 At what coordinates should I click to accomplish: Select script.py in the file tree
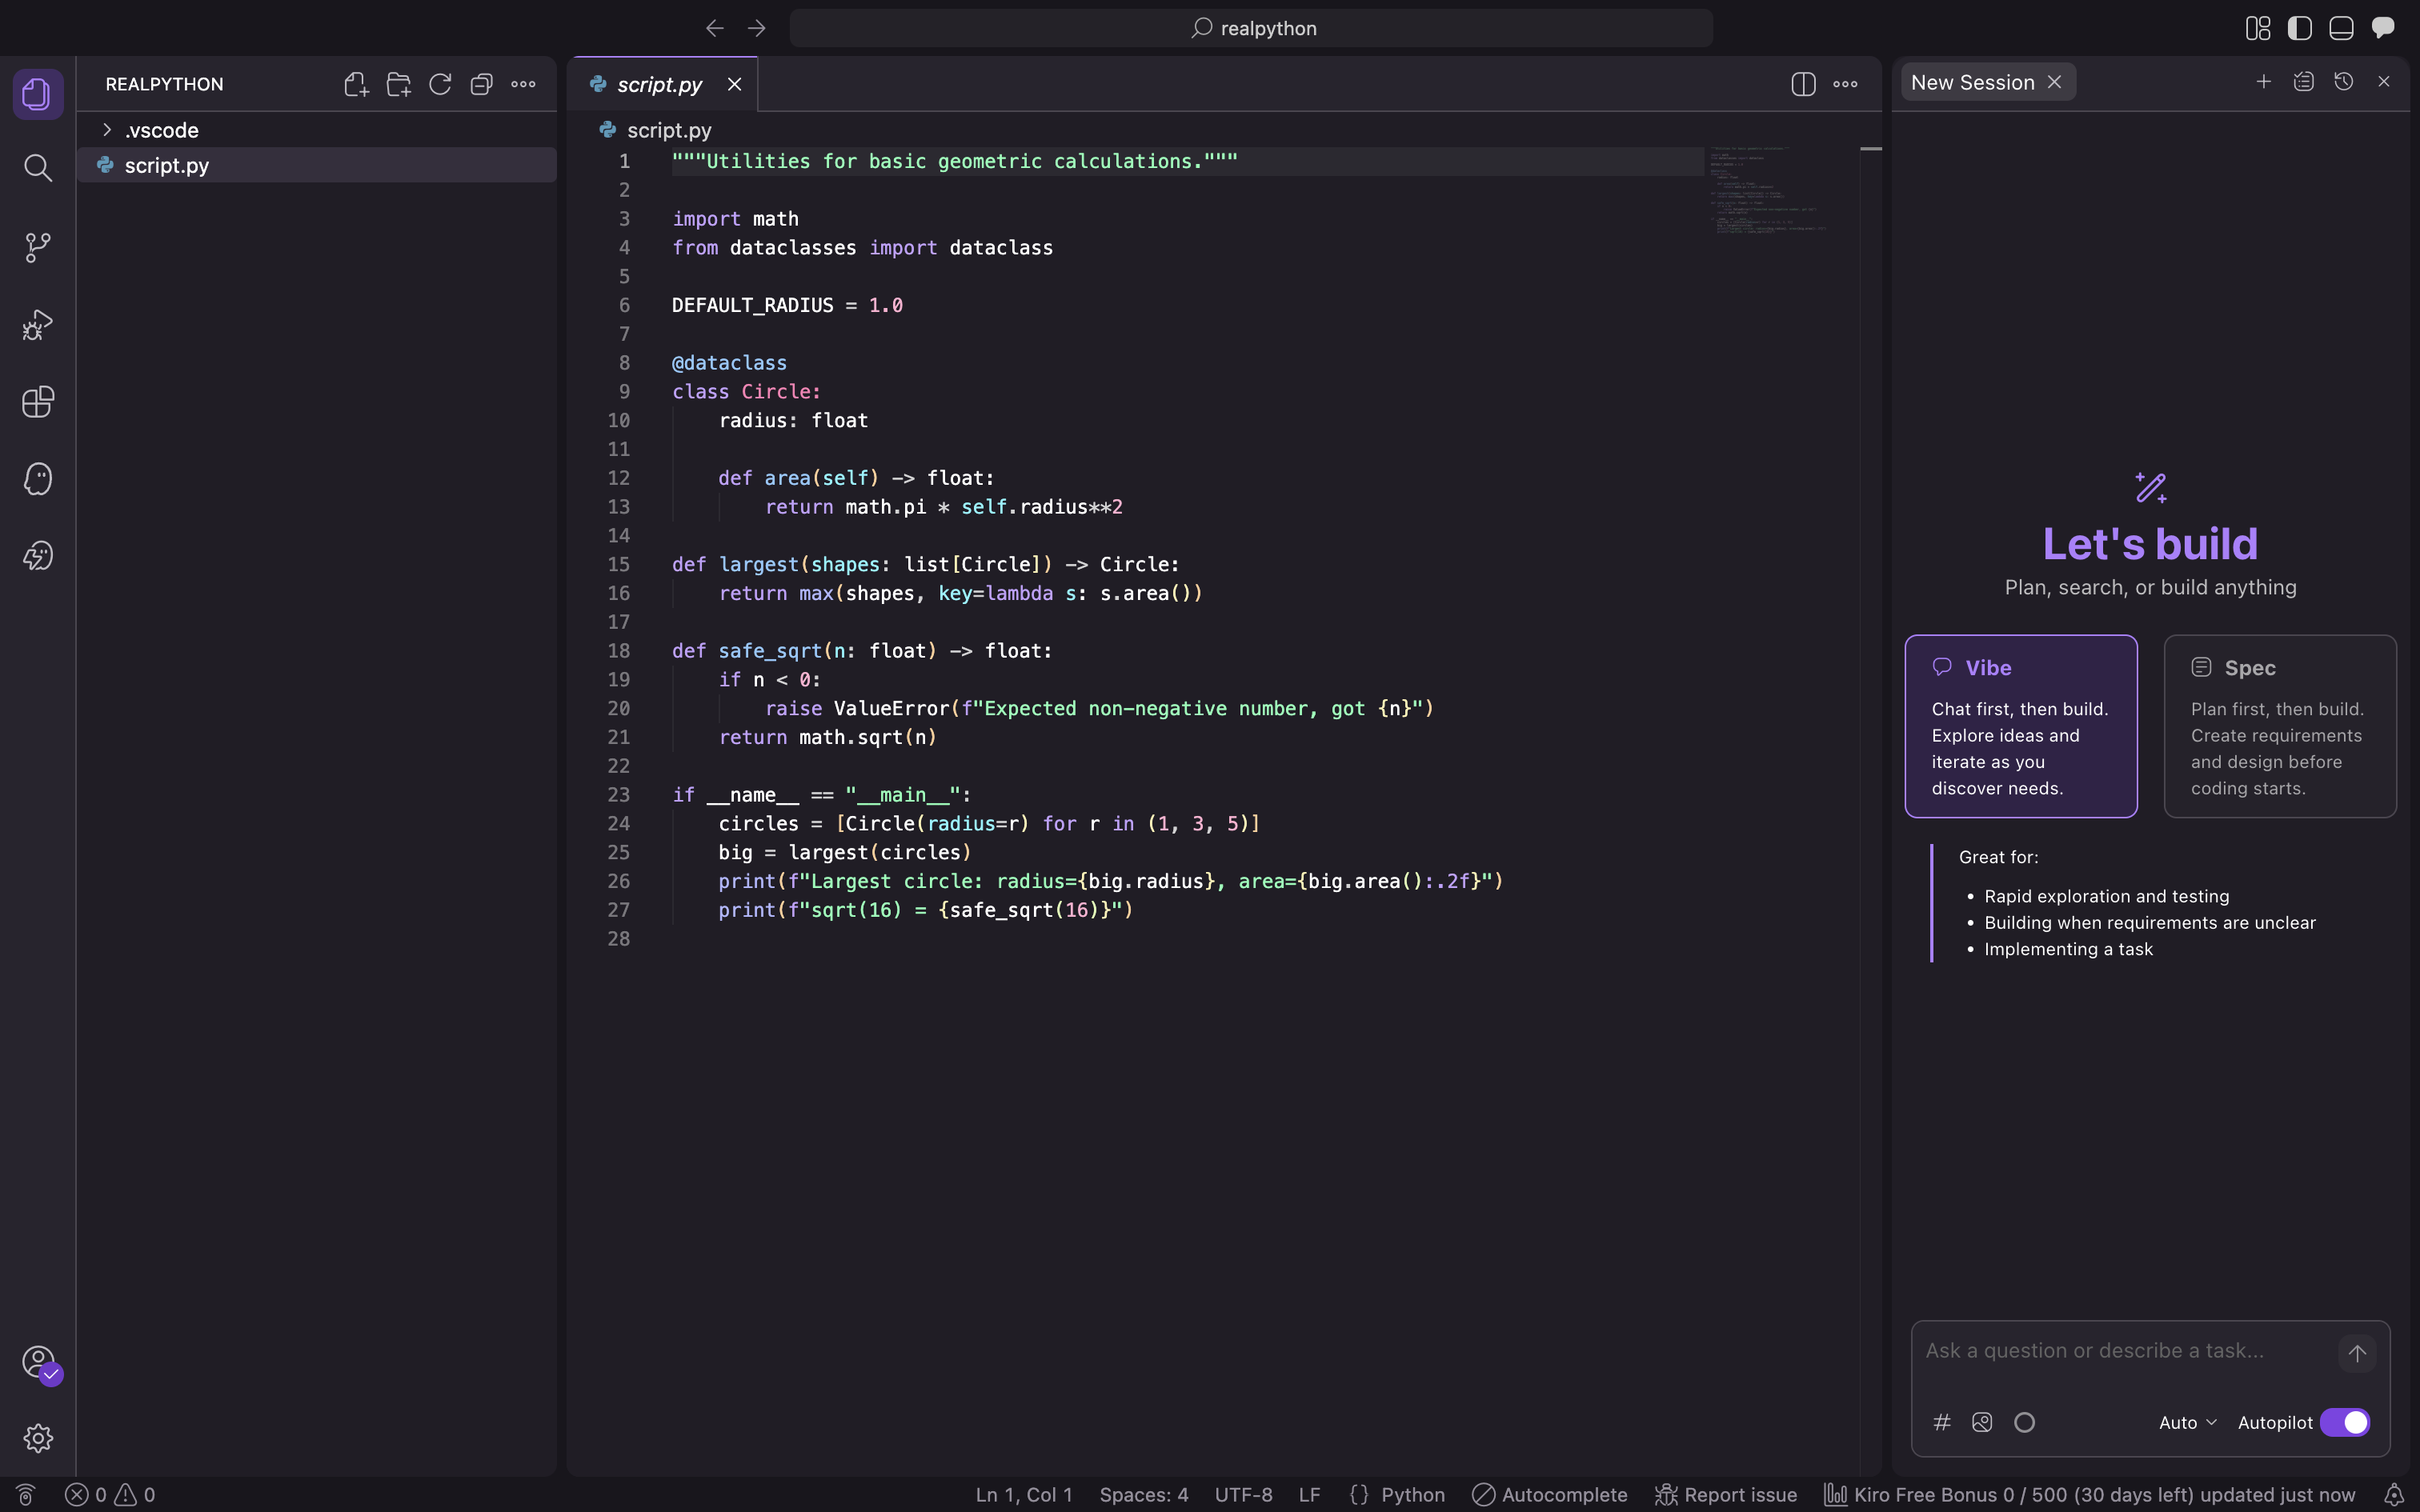(317, 165)
